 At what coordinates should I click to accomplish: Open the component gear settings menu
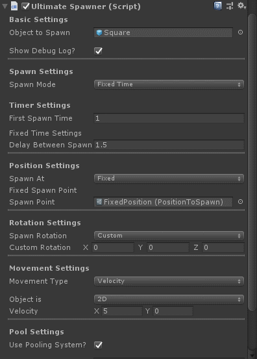pos(241,6)
